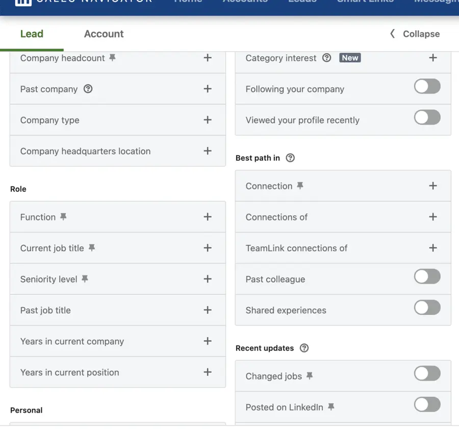Open Smart Links in the navigation bar
The image size is (459, 429).
(365, 2)
